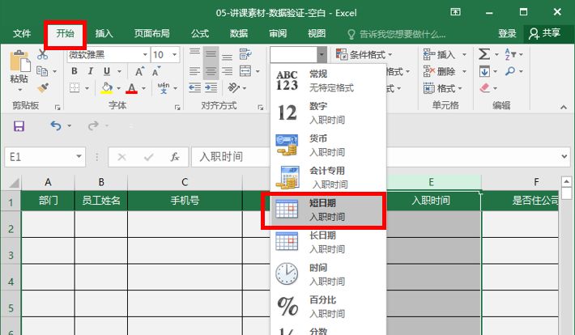
Task: Select middle align icon
Action: click(211, 54)
